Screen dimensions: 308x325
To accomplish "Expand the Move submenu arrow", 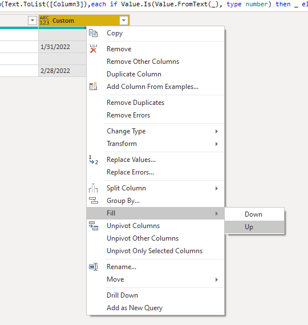I will [217, 279].
